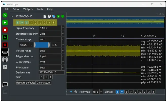This screenshot has width=167, height=102.
Task: Open the hamburger menu at sidebar bottom
Action: (5, 92)
